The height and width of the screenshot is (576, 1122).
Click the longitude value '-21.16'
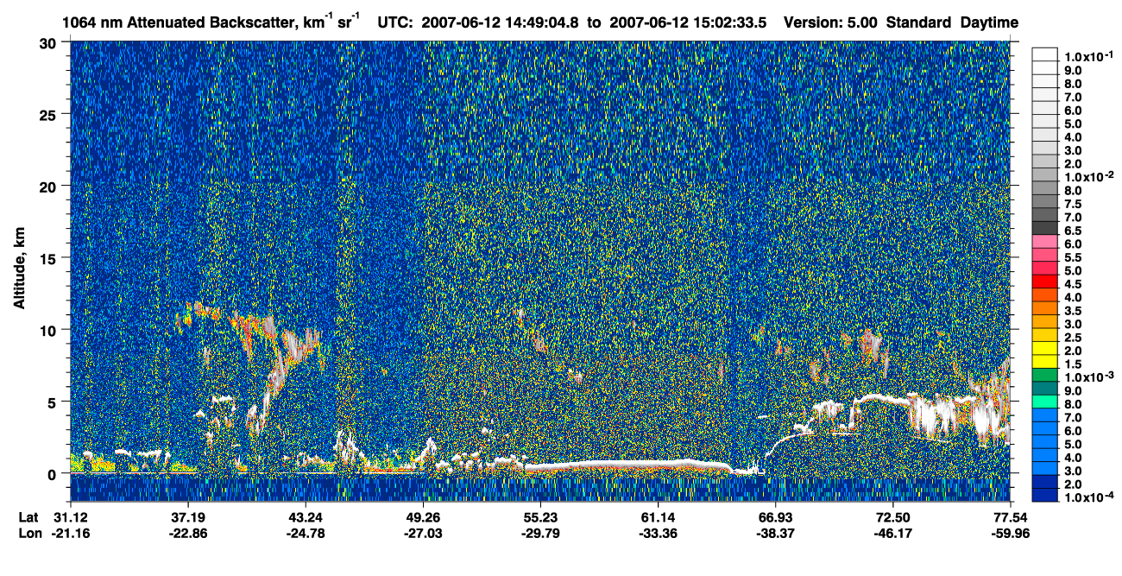tap(71, 533)
